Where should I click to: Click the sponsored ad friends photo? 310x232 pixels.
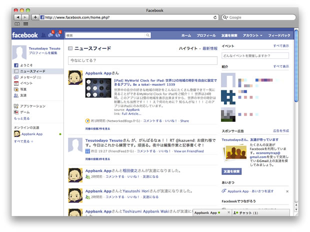tap(235, 152)
